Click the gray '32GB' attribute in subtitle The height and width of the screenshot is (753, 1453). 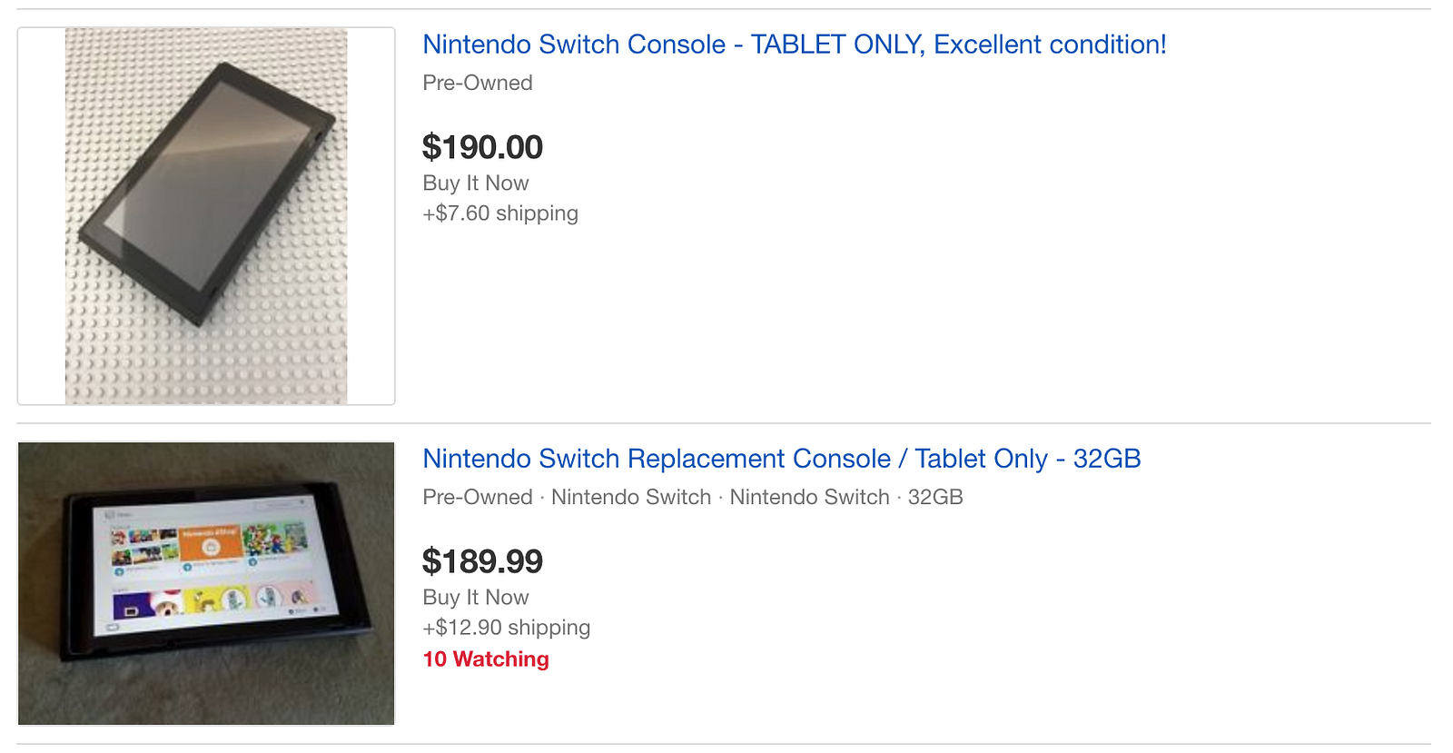coord(935,497)
